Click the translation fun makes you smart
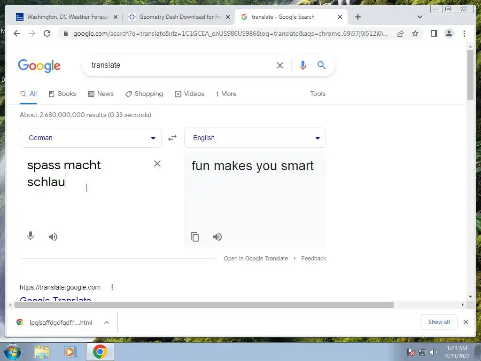Image resolution: width=481 pixels, height=361 pixels. [253, 166]
